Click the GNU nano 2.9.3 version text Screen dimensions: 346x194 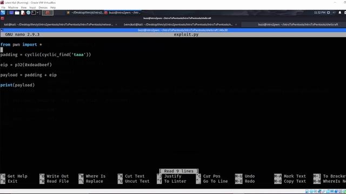coord(22,34)
